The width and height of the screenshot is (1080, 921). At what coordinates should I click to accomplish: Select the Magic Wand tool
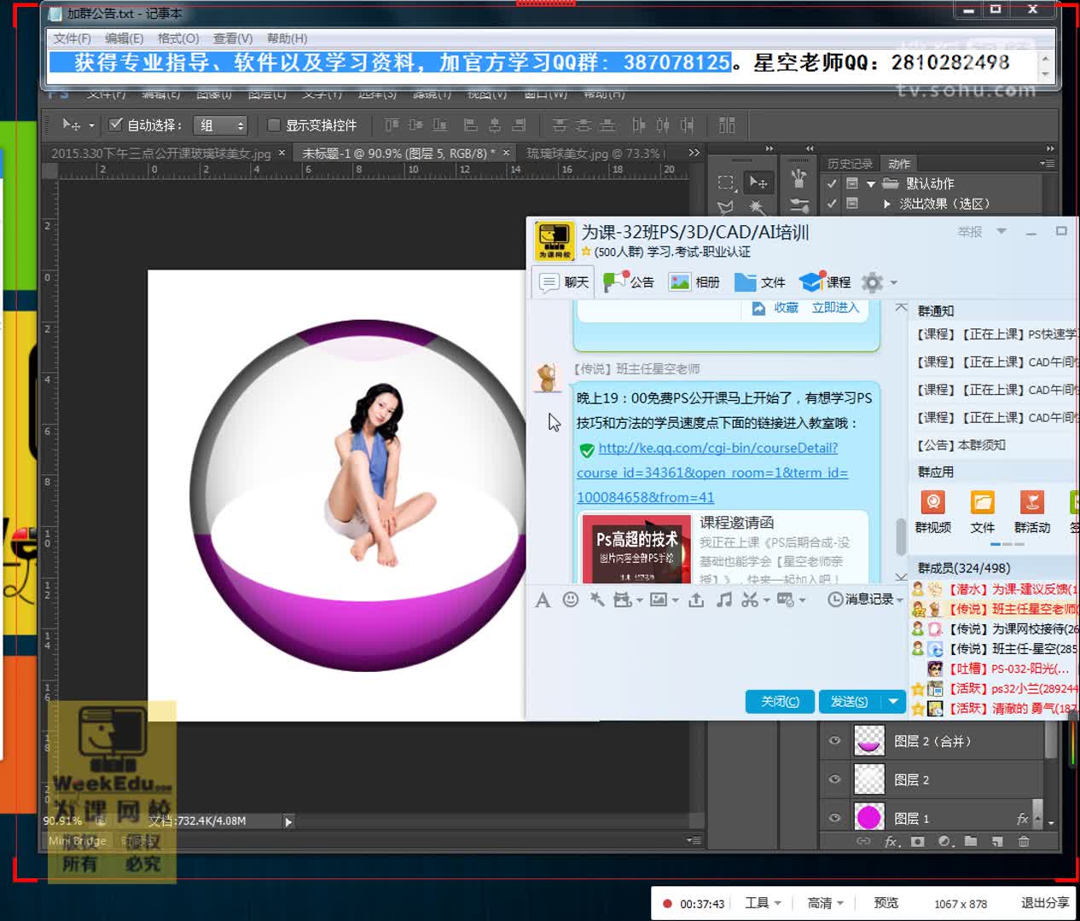click(758, 206)
